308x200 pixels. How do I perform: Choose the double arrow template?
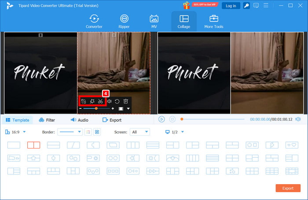click(153, 171)
